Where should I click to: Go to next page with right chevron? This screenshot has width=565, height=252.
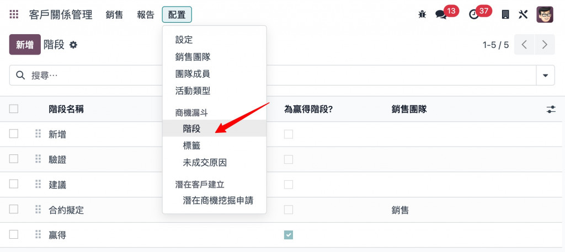coord(545,45)
